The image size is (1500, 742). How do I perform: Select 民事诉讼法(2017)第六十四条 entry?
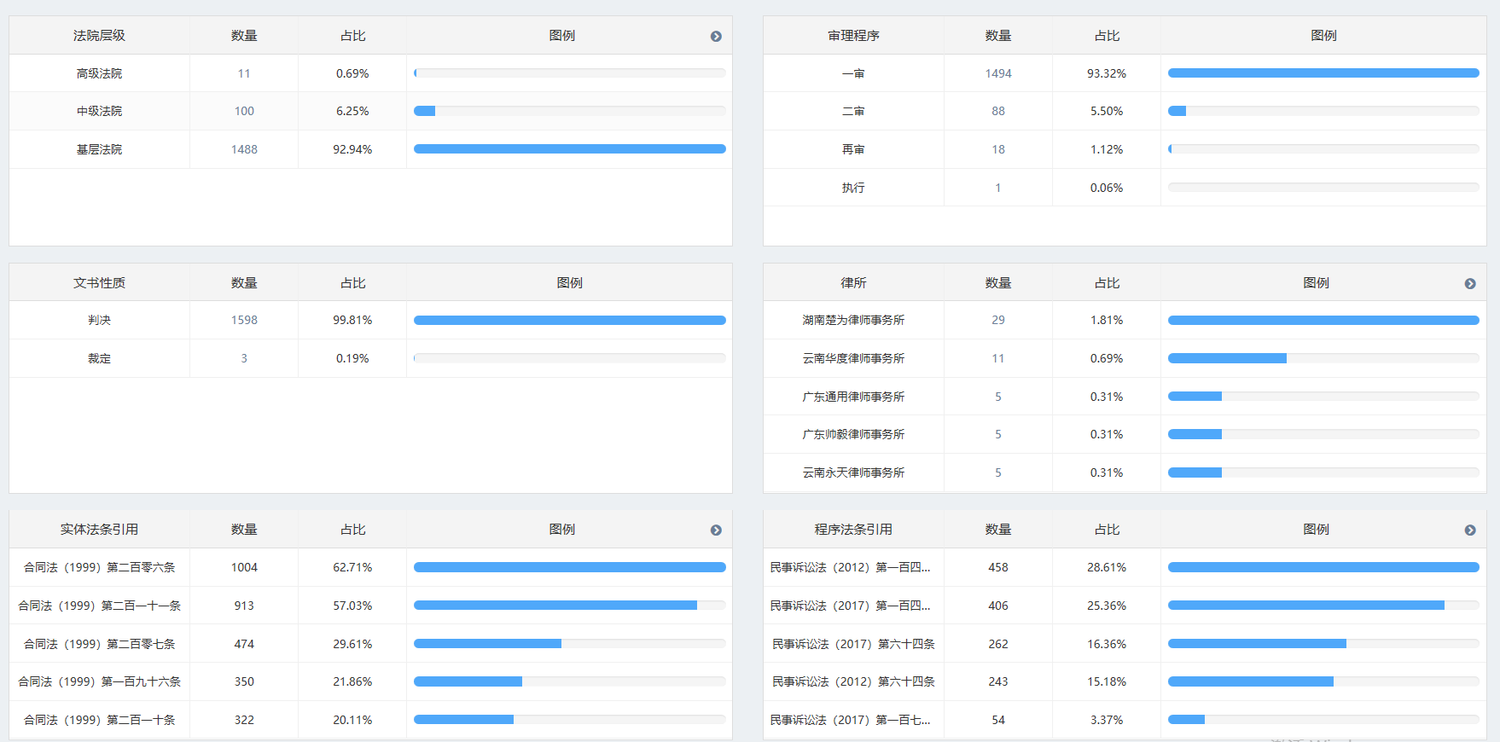tap(853, 644)
